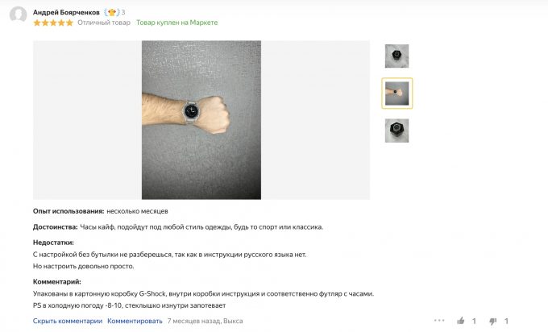Click the 'Отличный товар' rating text
Viewport: 548px width, 332px height.
click(x=104, y=23)
